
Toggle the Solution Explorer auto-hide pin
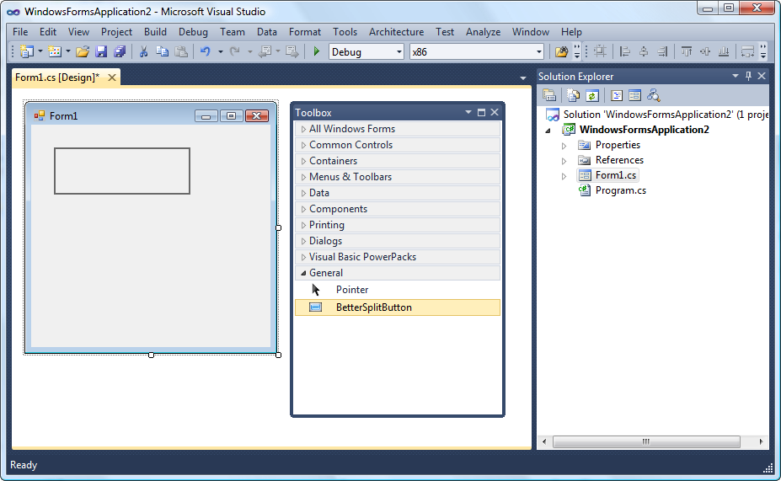[748, 77]
